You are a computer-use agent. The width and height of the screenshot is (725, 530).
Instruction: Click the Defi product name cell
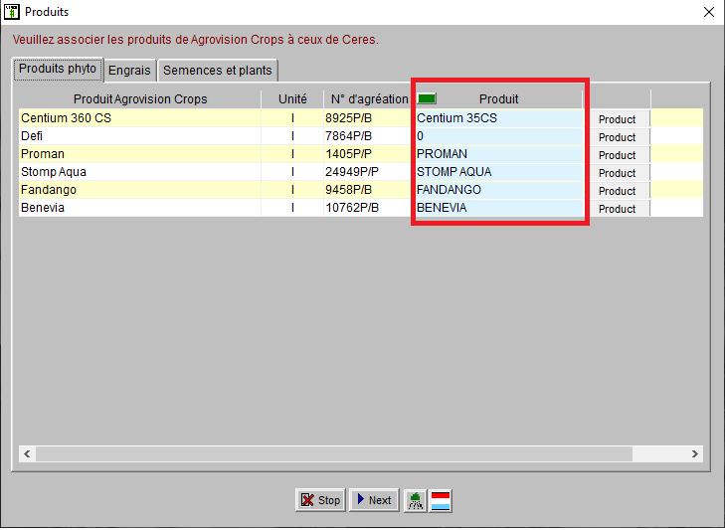[139, 136]
